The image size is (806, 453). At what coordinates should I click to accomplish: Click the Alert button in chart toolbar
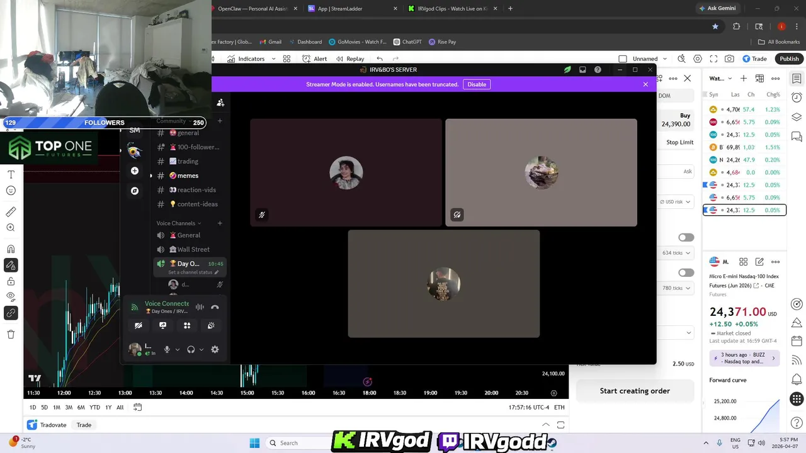pyautogui.click(x=315, y=59)
